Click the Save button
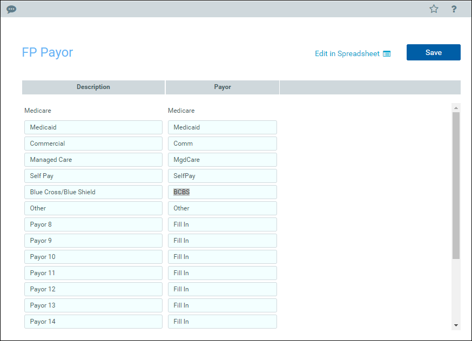 (x=434, y=52)
